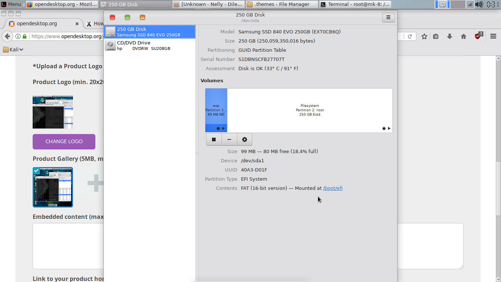501x282 pixels.
Task: Switch to the Unknown - Nelly taskbar window
Action: tap(208, 4)
